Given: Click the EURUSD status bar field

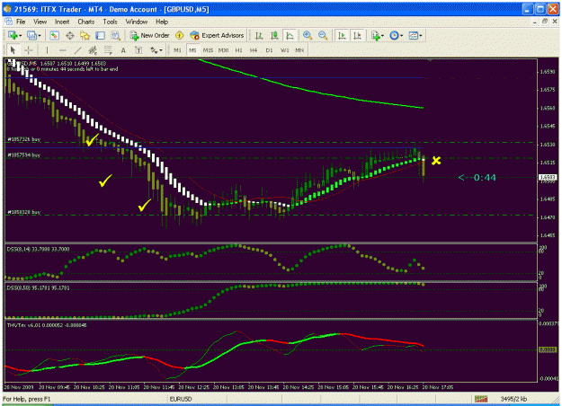Looking at the screenshot, I should [x=181, y=399].
